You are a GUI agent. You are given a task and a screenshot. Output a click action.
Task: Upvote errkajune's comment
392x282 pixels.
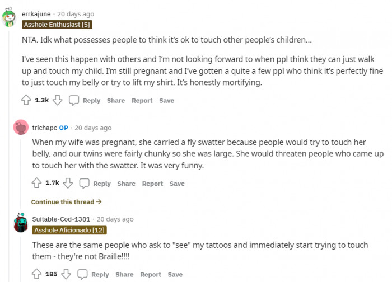click(x=26, y=100)
